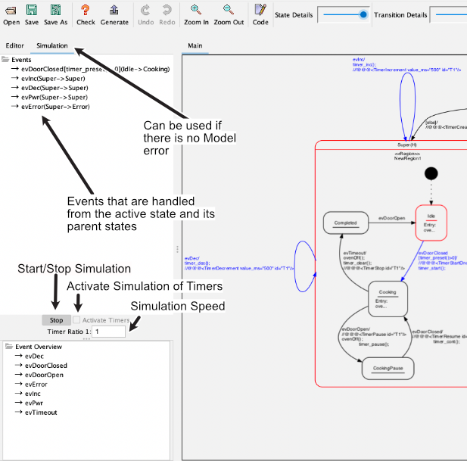
Task: Click the Save disk icon
Action: pos(32,11)
